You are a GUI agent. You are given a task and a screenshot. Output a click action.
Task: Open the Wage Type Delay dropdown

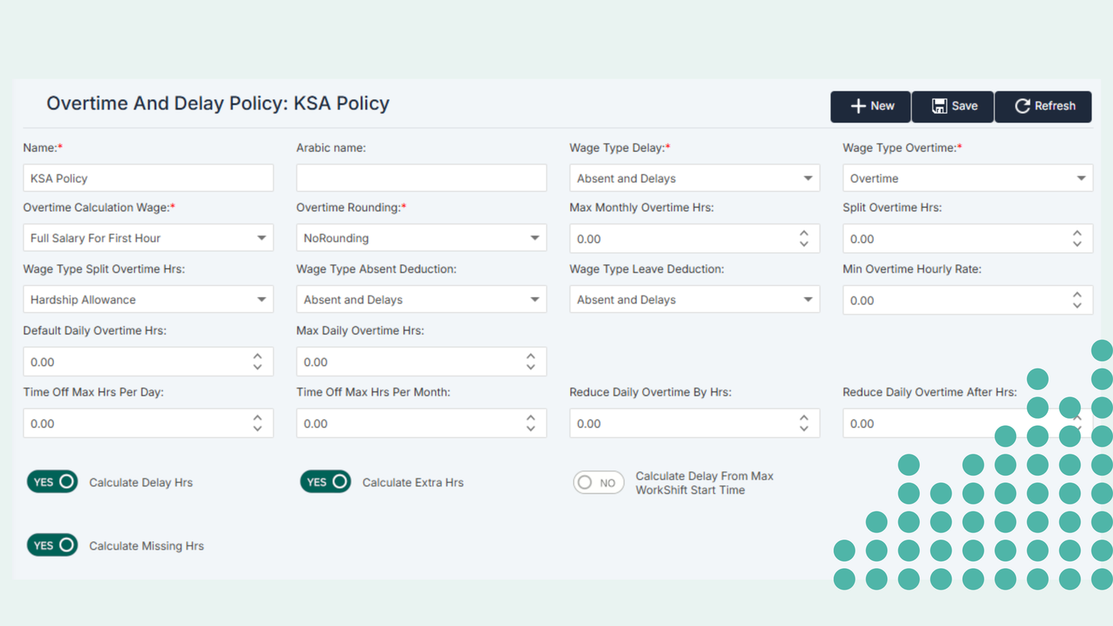click(x=694, y=179)
